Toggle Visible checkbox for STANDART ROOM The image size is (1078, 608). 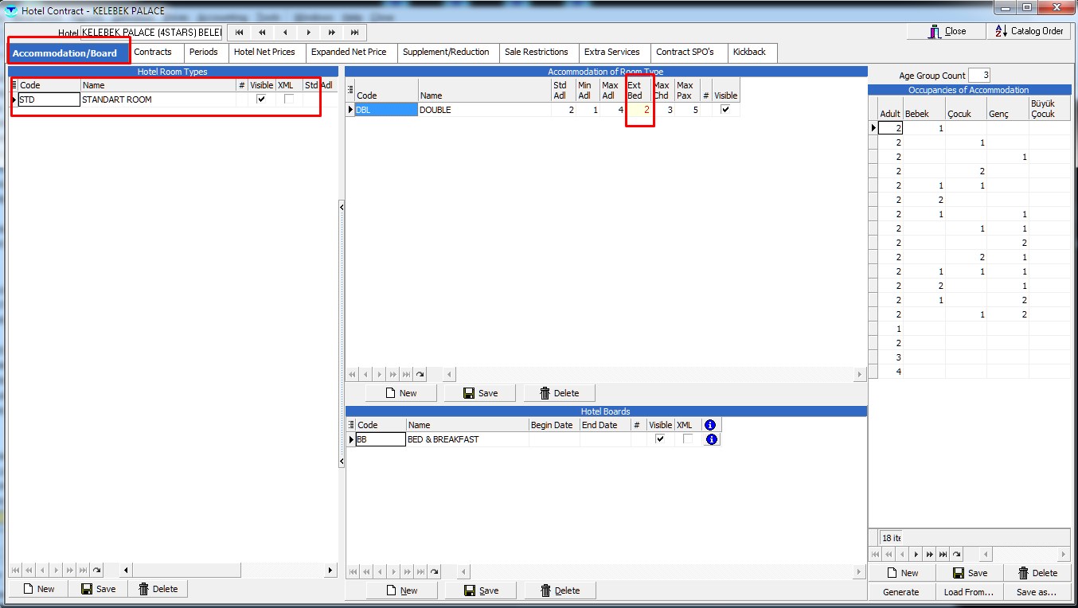coord(261,99)
